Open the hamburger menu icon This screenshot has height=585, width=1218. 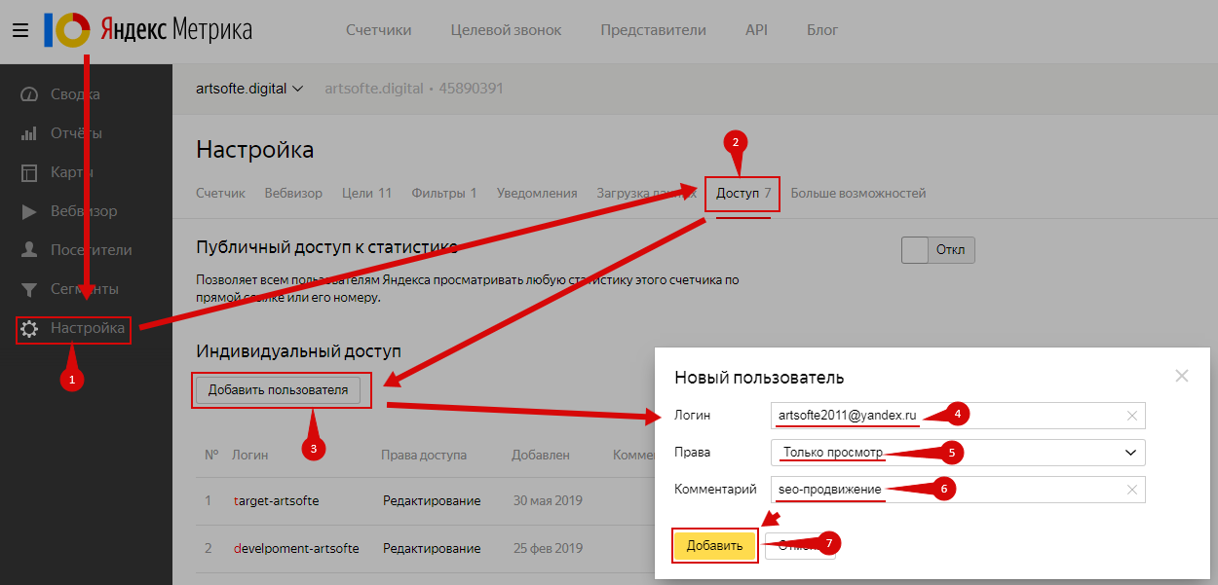(20, 30)
